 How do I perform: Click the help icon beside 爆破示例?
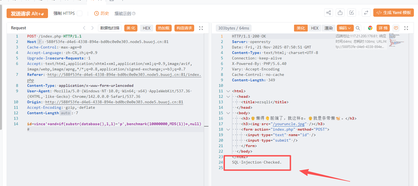(134, 13)
